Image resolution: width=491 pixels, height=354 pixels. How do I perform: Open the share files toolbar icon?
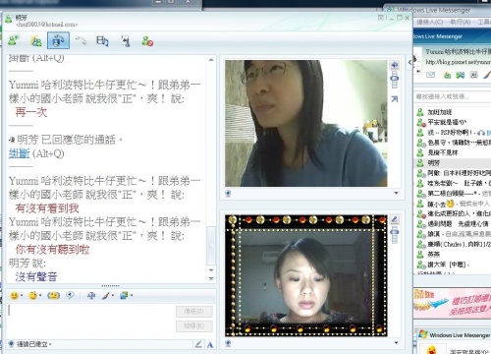36,41
